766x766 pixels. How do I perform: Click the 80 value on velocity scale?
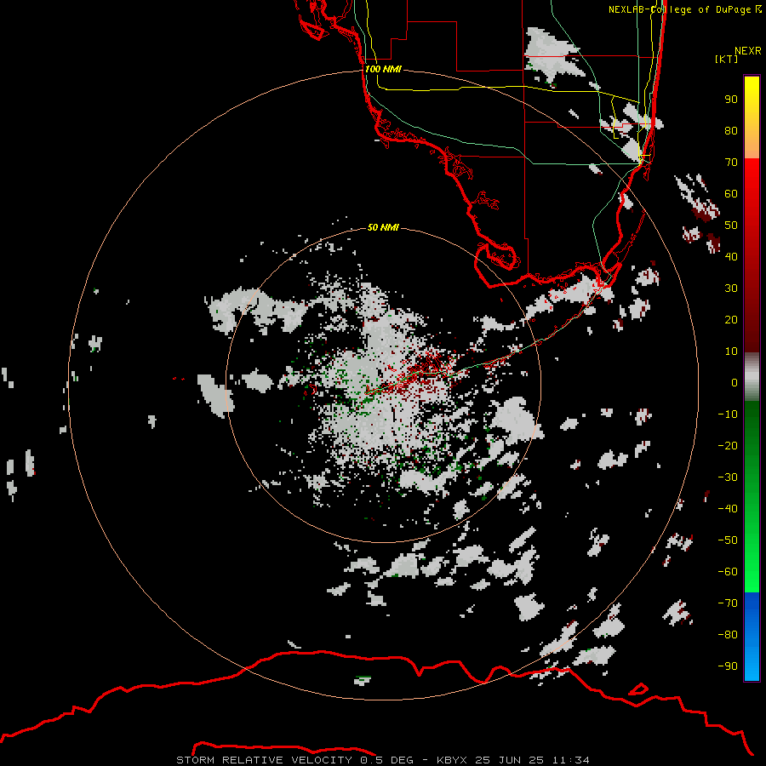pos(731,130)
